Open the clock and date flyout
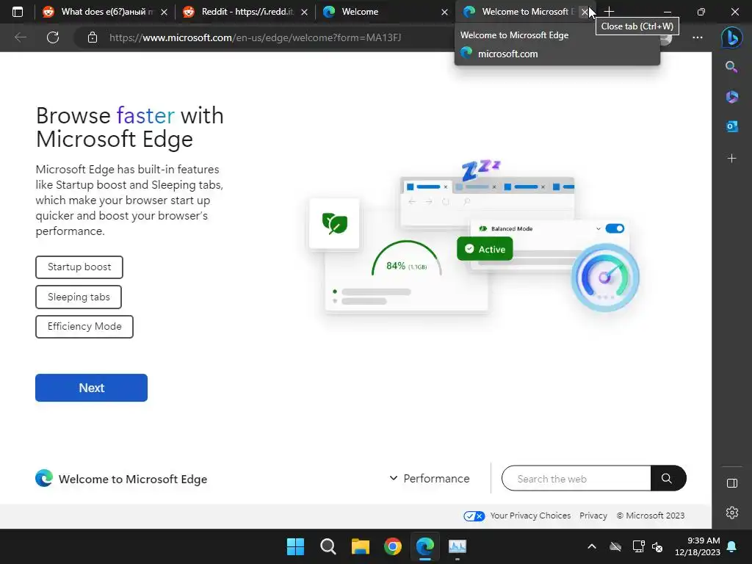This screenshot has width=752, height=564. pos(698,546)
